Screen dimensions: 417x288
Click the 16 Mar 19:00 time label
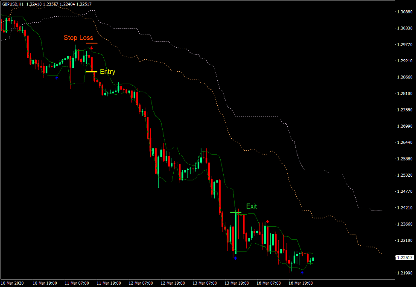click(301, 283)
